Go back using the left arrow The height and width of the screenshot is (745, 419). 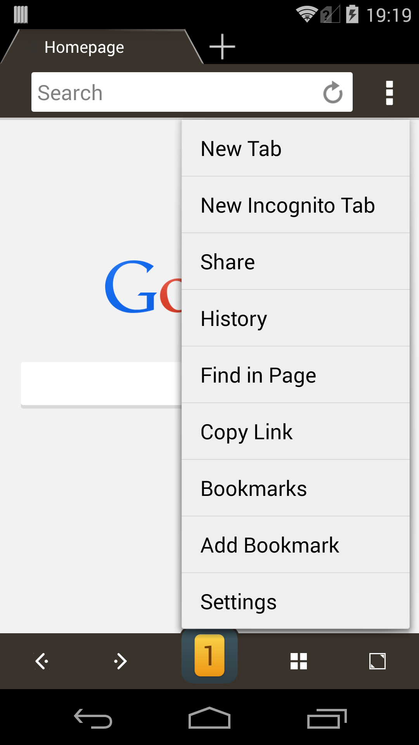point(42,661)
